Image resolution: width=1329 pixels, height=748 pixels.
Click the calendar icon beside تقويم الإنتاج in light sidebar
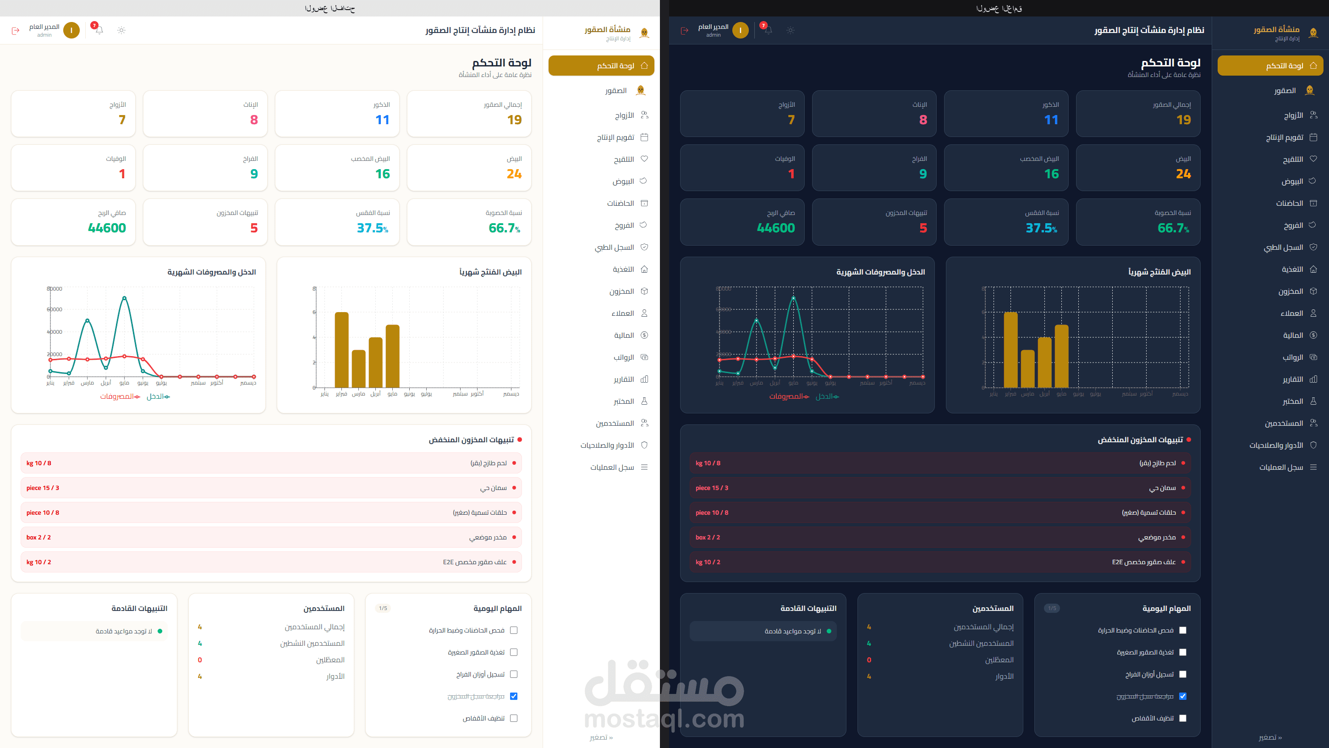644,137
